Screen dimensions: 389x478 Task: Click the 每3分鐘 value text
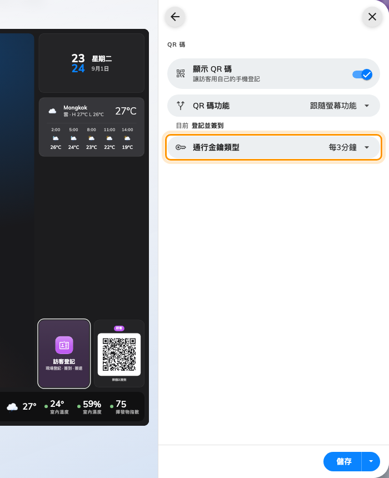point(343,147)
